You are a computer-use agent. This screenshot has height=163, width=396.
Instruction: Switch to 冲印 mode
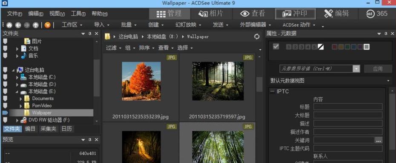(295, 14)
